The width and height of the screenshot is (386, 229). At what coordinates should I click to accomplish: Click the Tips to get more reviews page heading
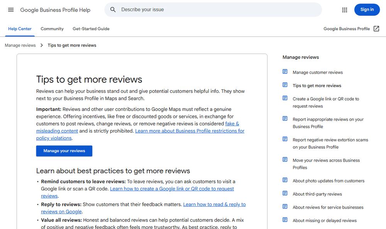pos(89,79)
